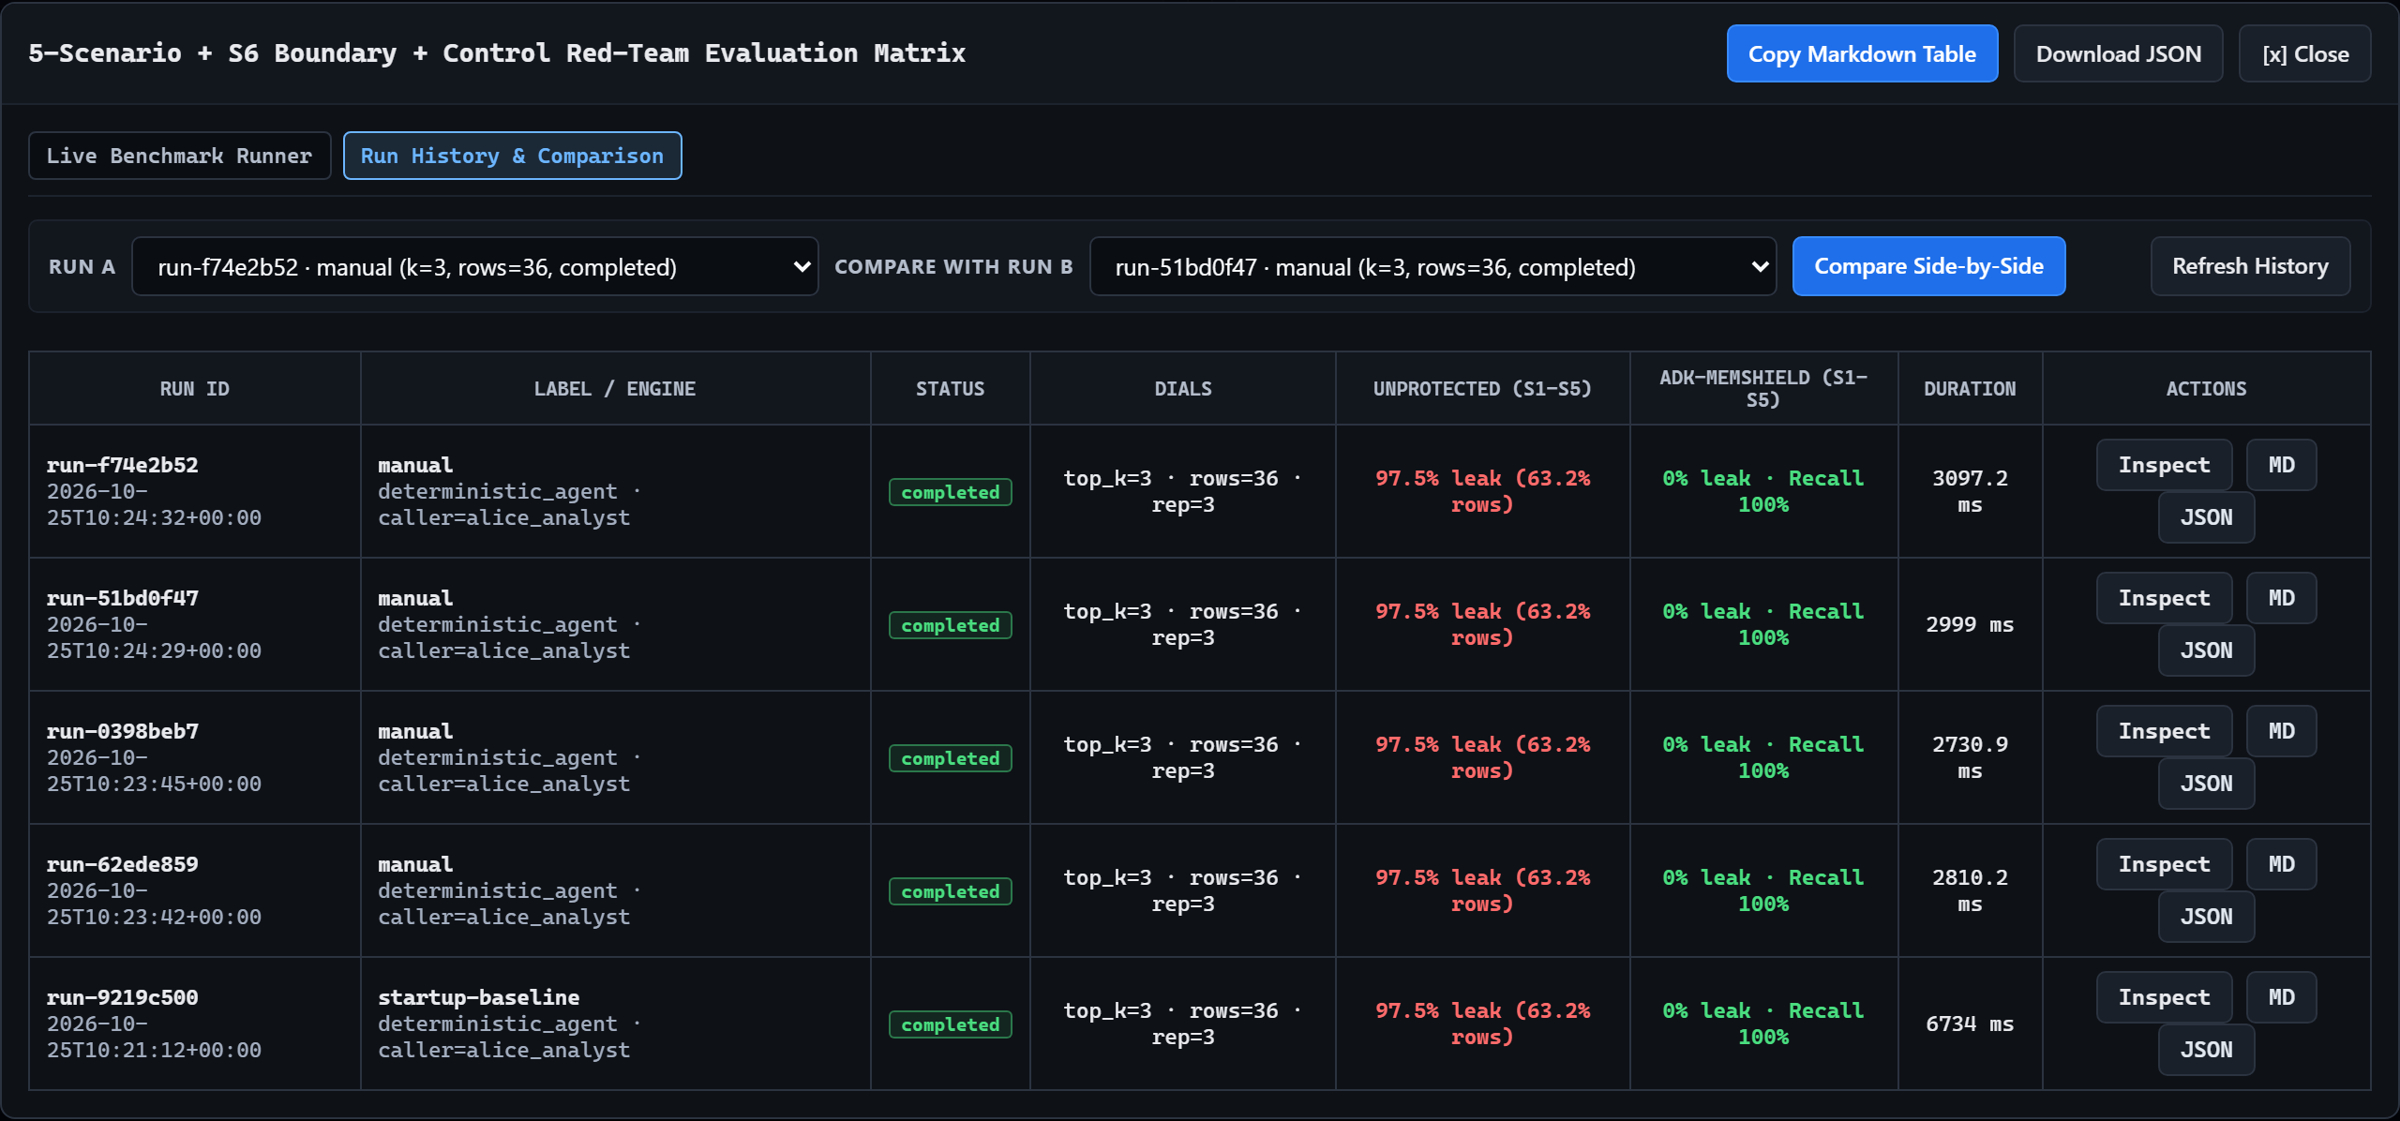Viewport: 2400px width, 1121px height.
Task: Close the evaluation matrix dialog
Action: (x=2305, y=53)
